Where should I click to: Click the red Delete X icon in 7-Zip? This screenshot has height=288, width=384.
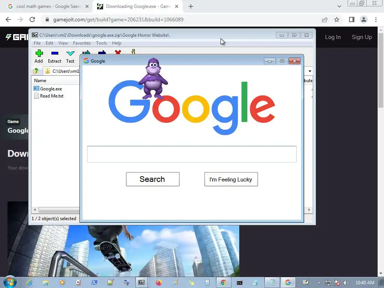pos(118,52)
